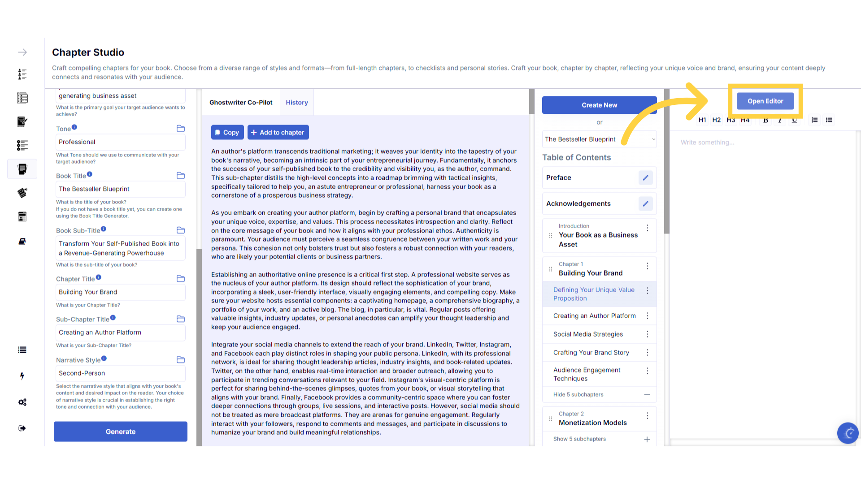Click the Sub-Chapter Title input field
Image resolution: width=861 pixels, height=484 pixels.
(120, 333)
